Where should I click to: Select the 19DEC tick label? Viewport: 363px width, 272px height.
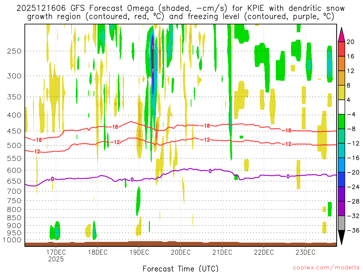pyautogui.click(x=139, y=253)
